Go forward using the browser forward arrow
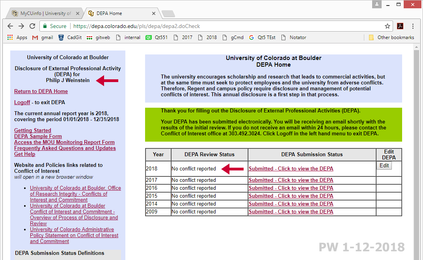The width and height of the screenshot is (423, 260). coord(21,26)
